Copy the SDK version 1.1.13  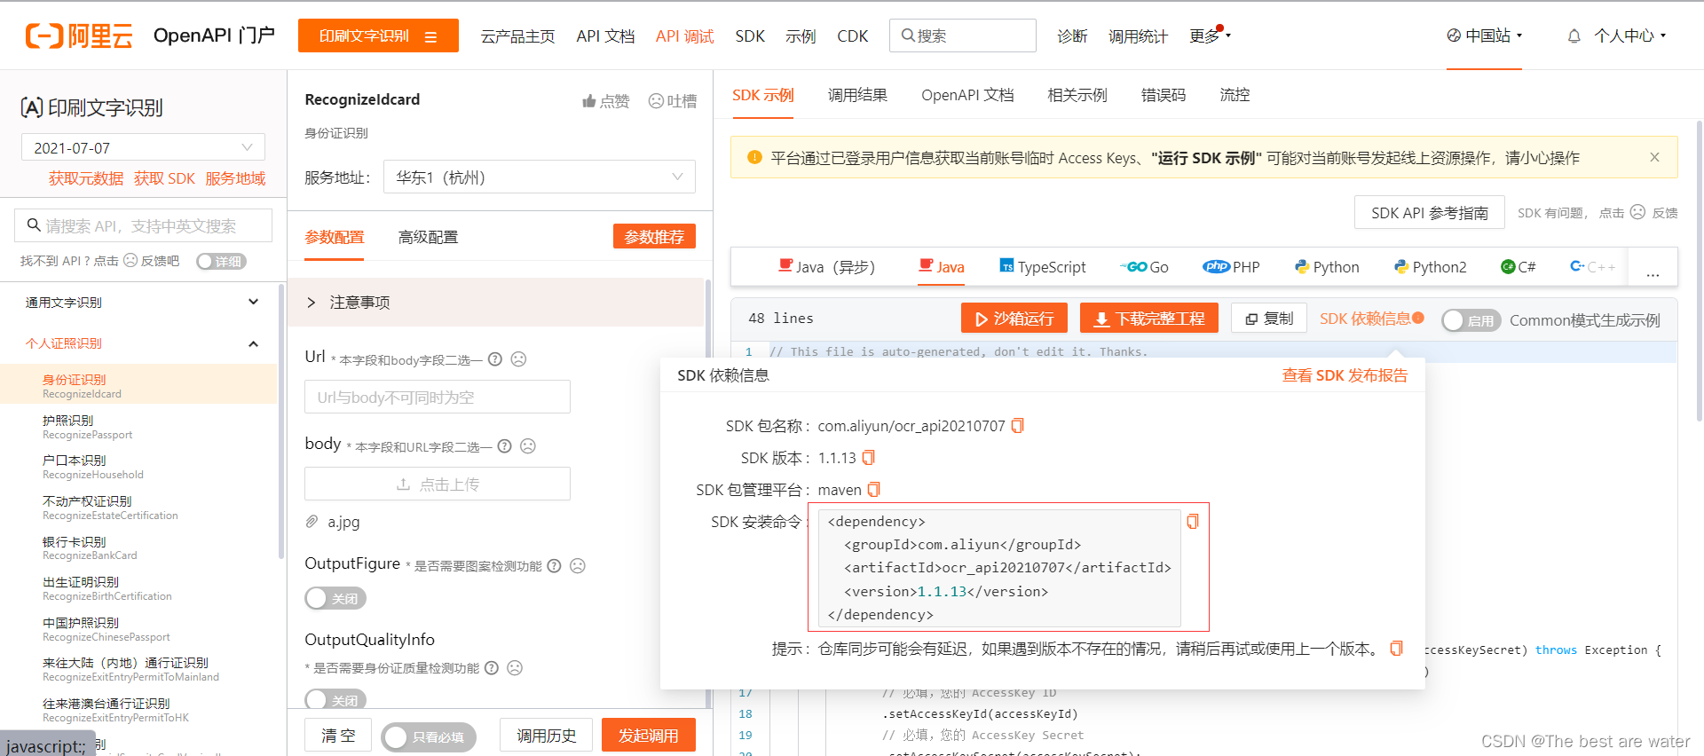click(869, 458)
